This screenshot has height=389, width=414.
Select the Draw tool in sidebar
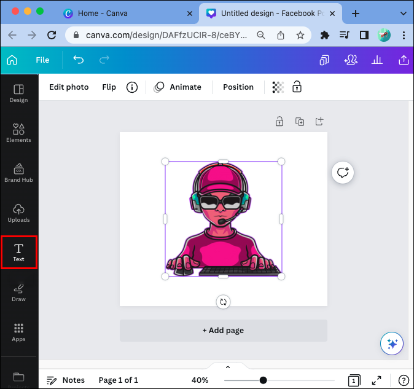click(19, 293)
